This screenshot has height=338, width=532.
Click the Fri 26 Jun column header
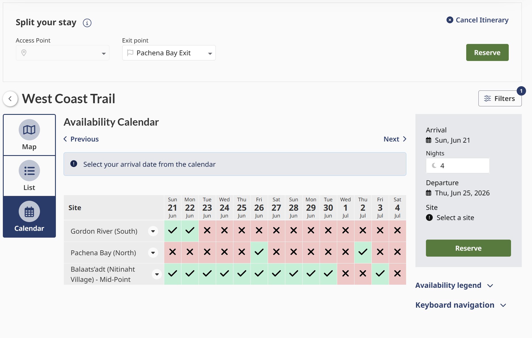point(259,208)
